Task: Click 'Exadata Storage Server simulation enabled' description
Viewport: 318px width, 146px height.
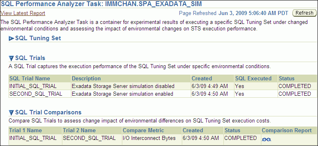Action: coord(122,94)
